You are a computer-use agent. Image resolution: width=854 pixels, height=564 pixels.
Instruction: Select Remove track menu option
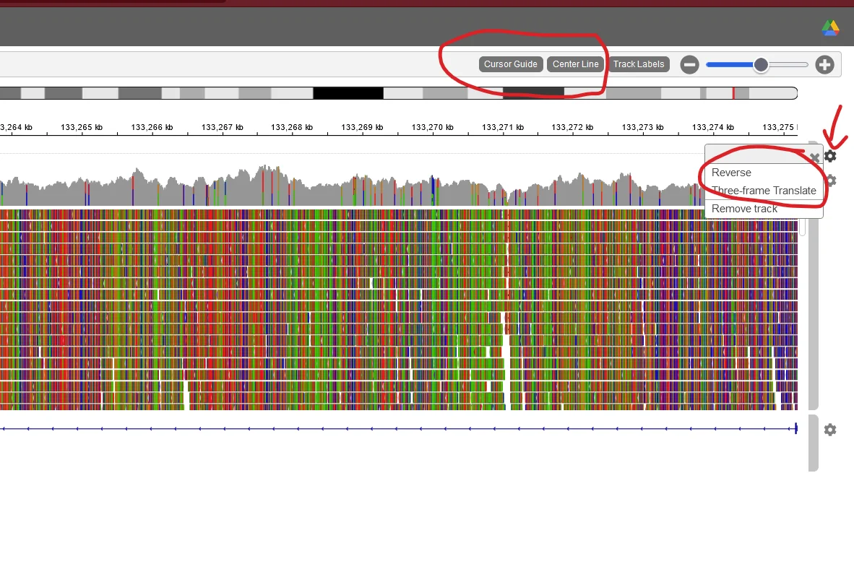coord(744,209)
